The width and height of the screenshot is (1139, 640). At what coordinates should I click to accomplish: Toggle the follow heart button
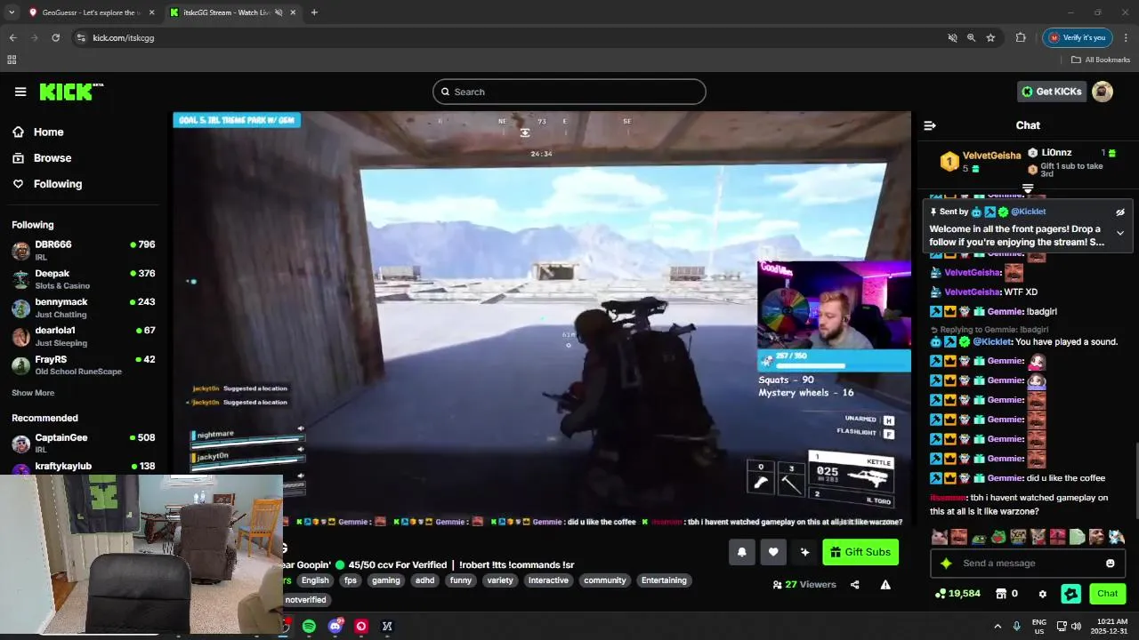[773, 552]
